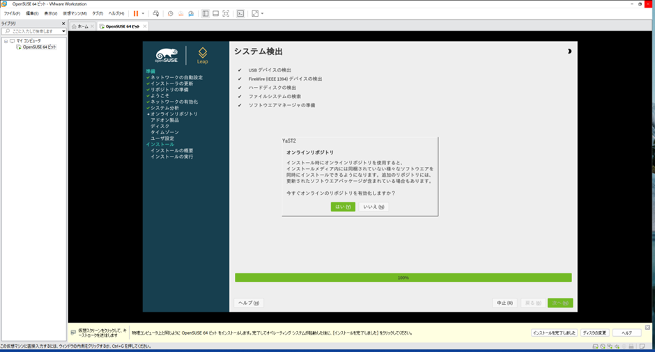This screenshot has width=655, height=352.
Task: Click はい to enable online repositories
Action: click(x=343, y=207)
